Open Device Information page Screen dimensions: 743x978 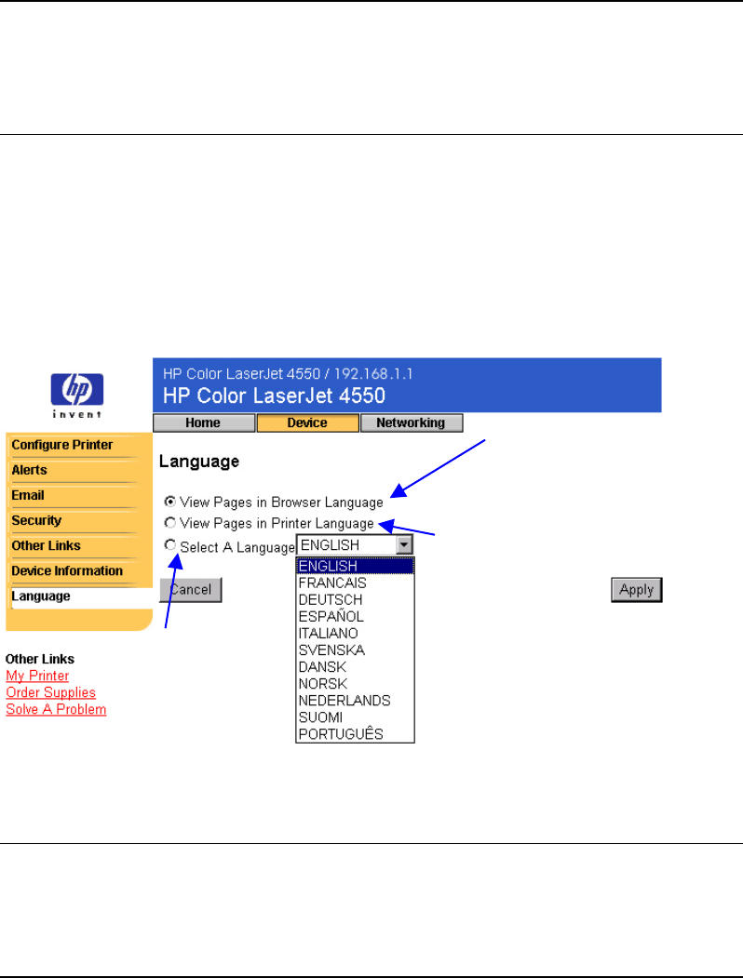tap(67, 570)
